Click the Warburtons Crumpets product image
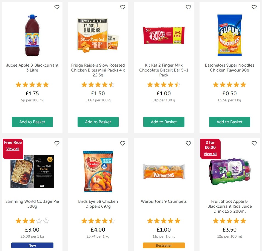This screenshot has height=251, width=262. 164,172
